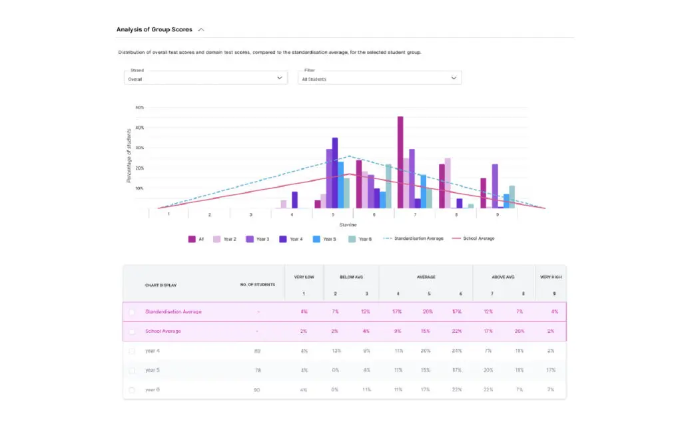Collapse the Analysis of Group Scores section
The image size is (682, 426).
point(201,30)
